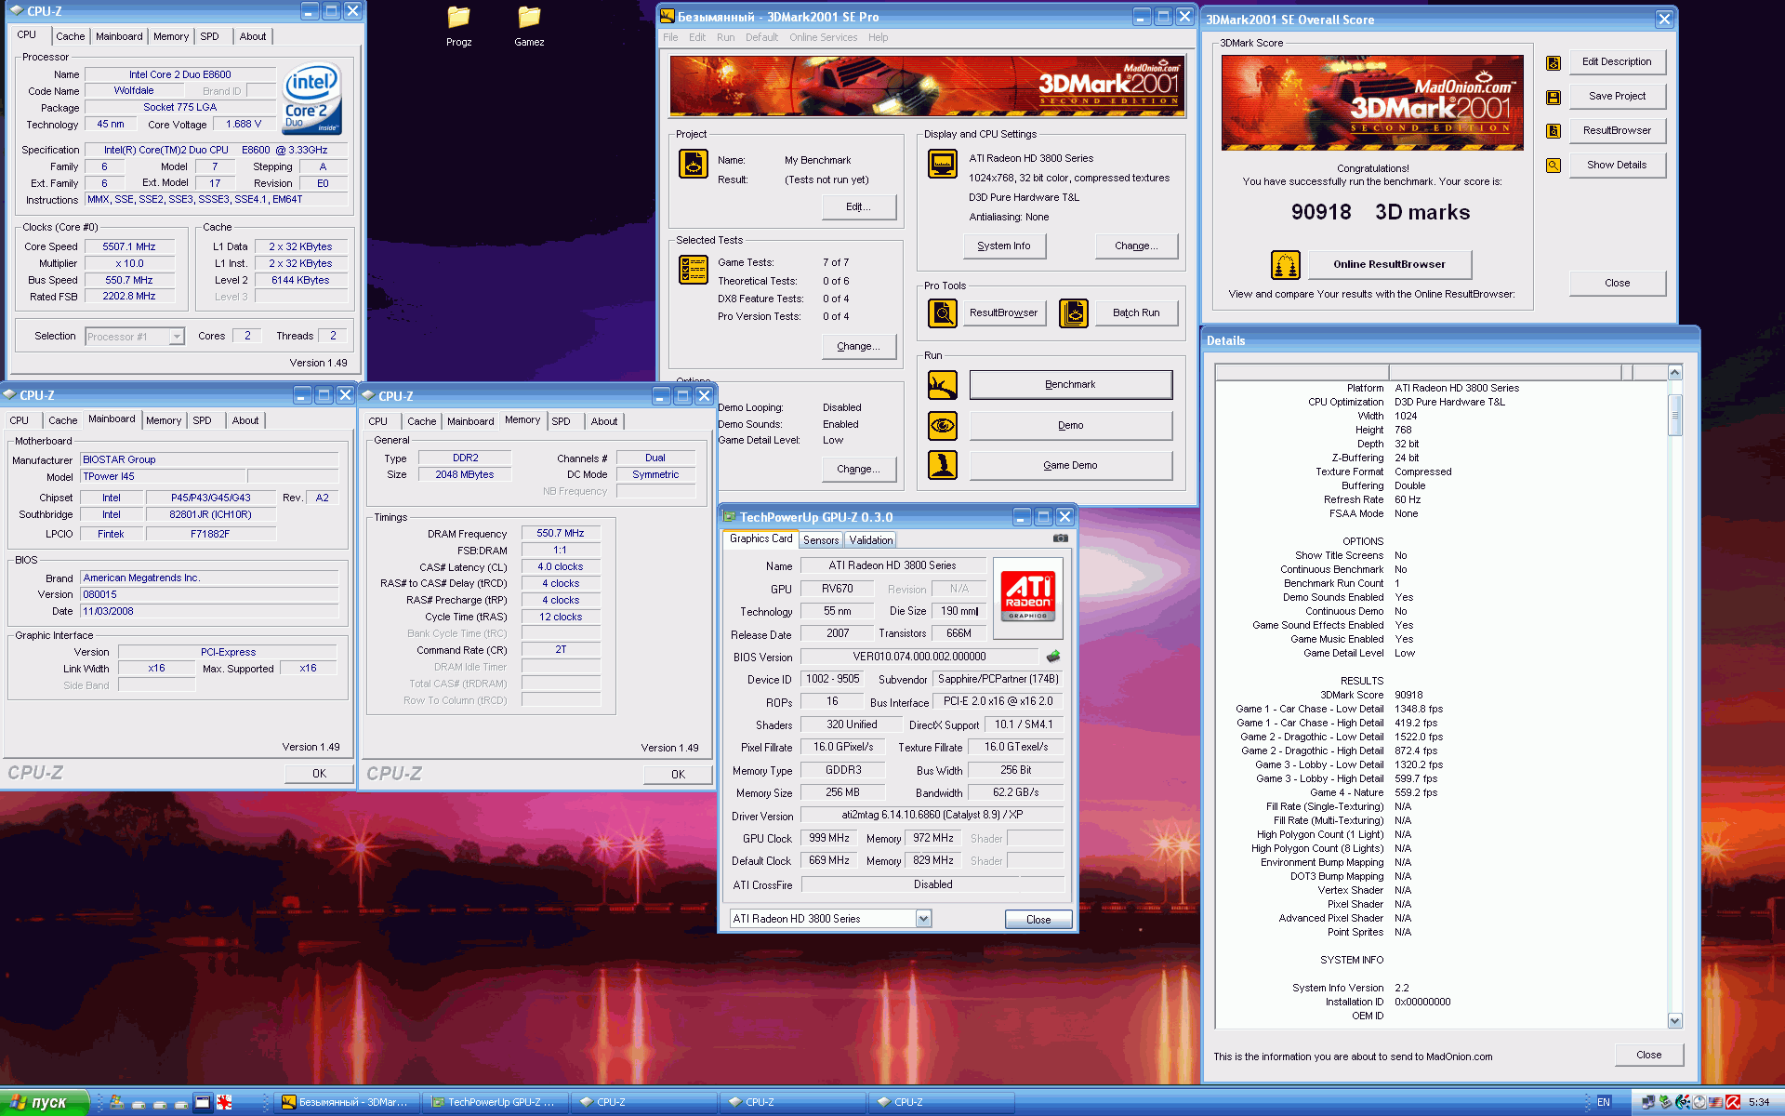Click the Benchmark button
Image resolution: width=1785 pixels, height=1116 pixels.
click(x=1070, y=384)
